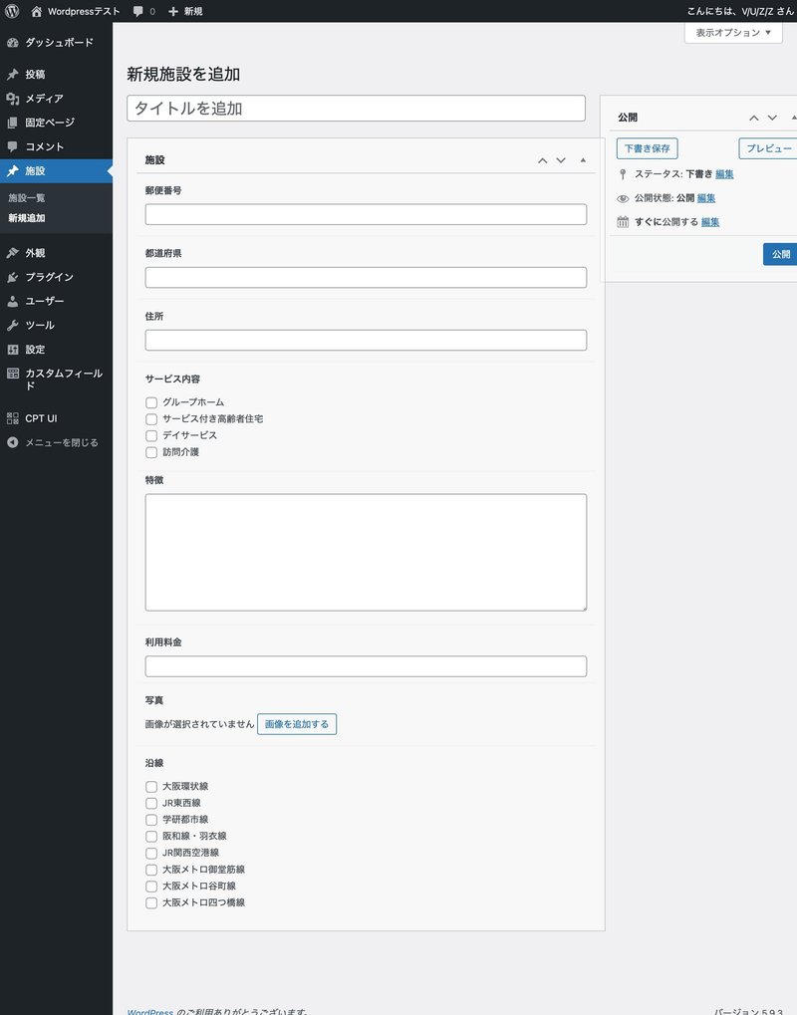Check the JR東西線 checkbox
797x1015 pixels.
point(151,803)
